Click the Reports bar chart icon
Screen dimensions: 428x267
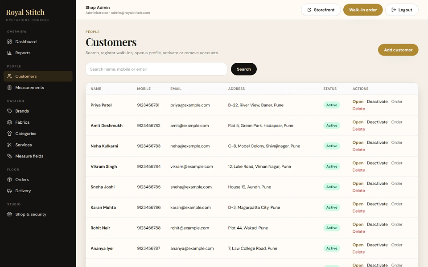click(9, 53)
